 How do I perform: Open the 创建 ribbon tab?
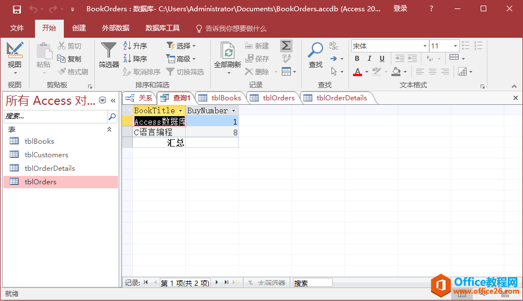79,28
